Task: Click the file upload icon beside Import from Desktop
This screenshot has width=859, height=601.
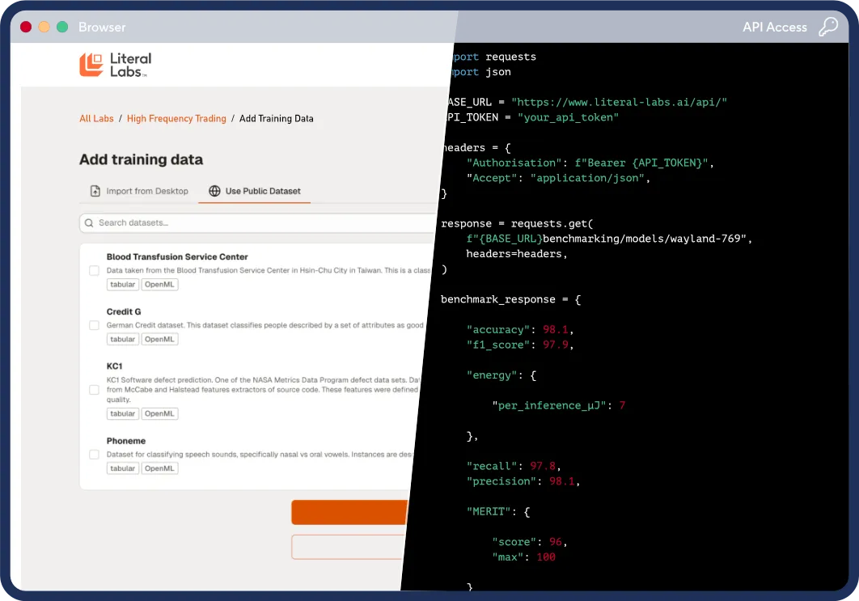Action: 95,191
